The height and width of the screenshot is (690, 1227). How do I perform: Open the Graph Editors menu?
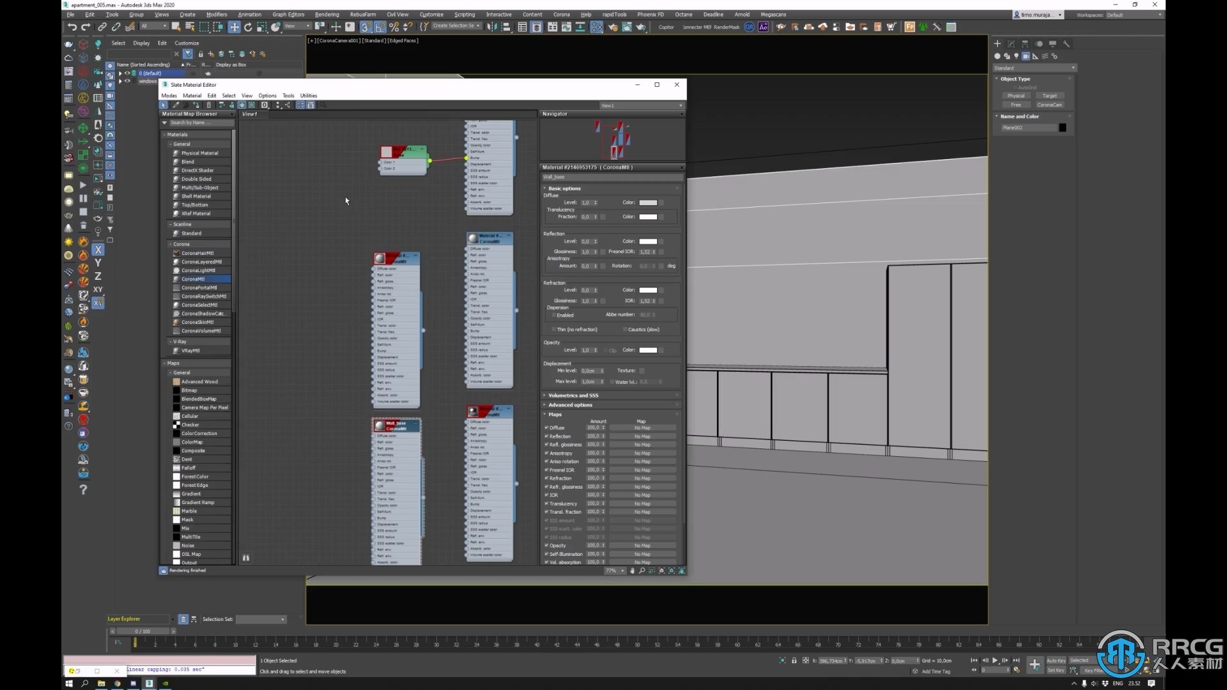288,14
